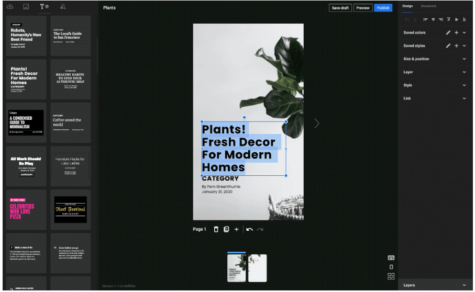Open the media library image tab
The width and height of the screenshot is (475, 292).
click(x=26, y=7)
